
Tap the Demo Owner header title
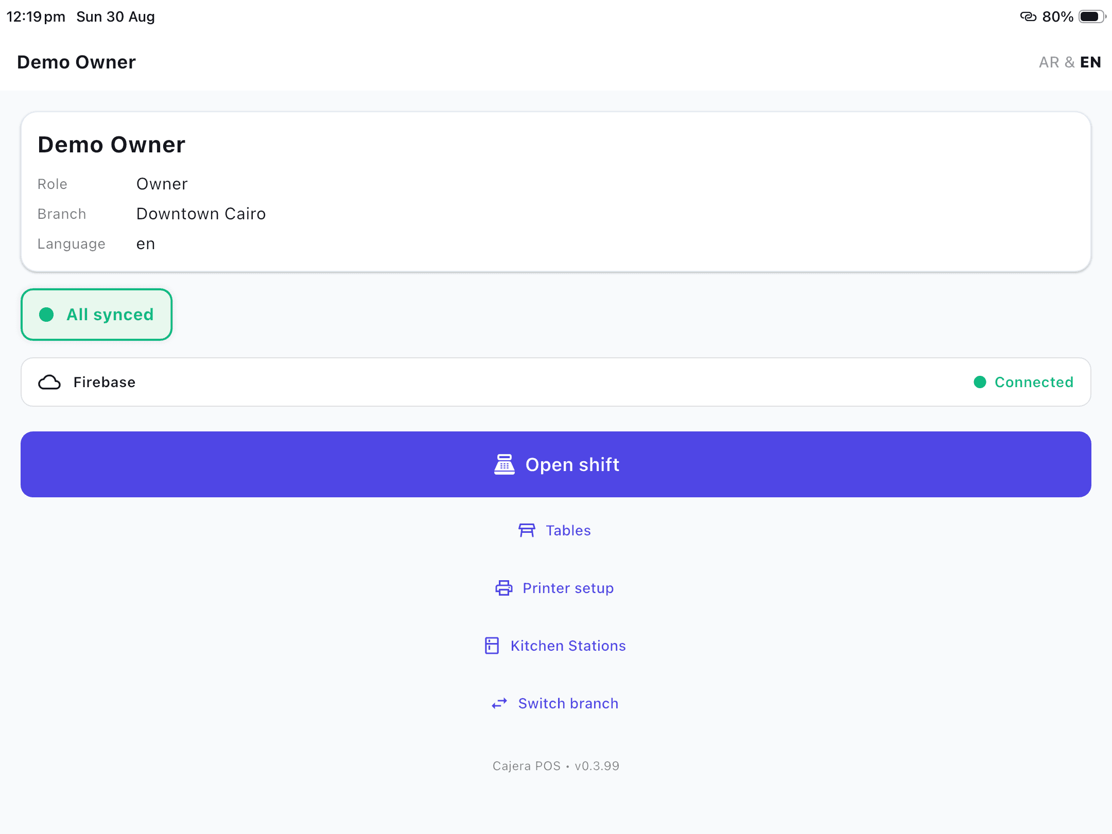tap(76, 62)
